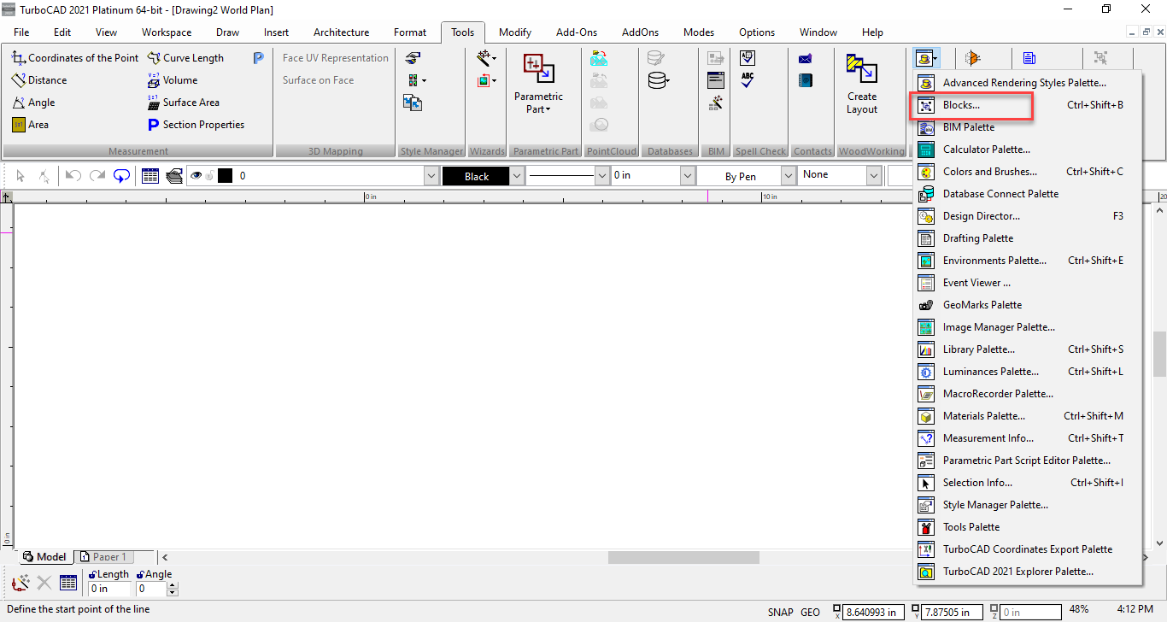Click the Contacts address book icon
Screen dimensions: 1167x622
(x=805, y=80)
